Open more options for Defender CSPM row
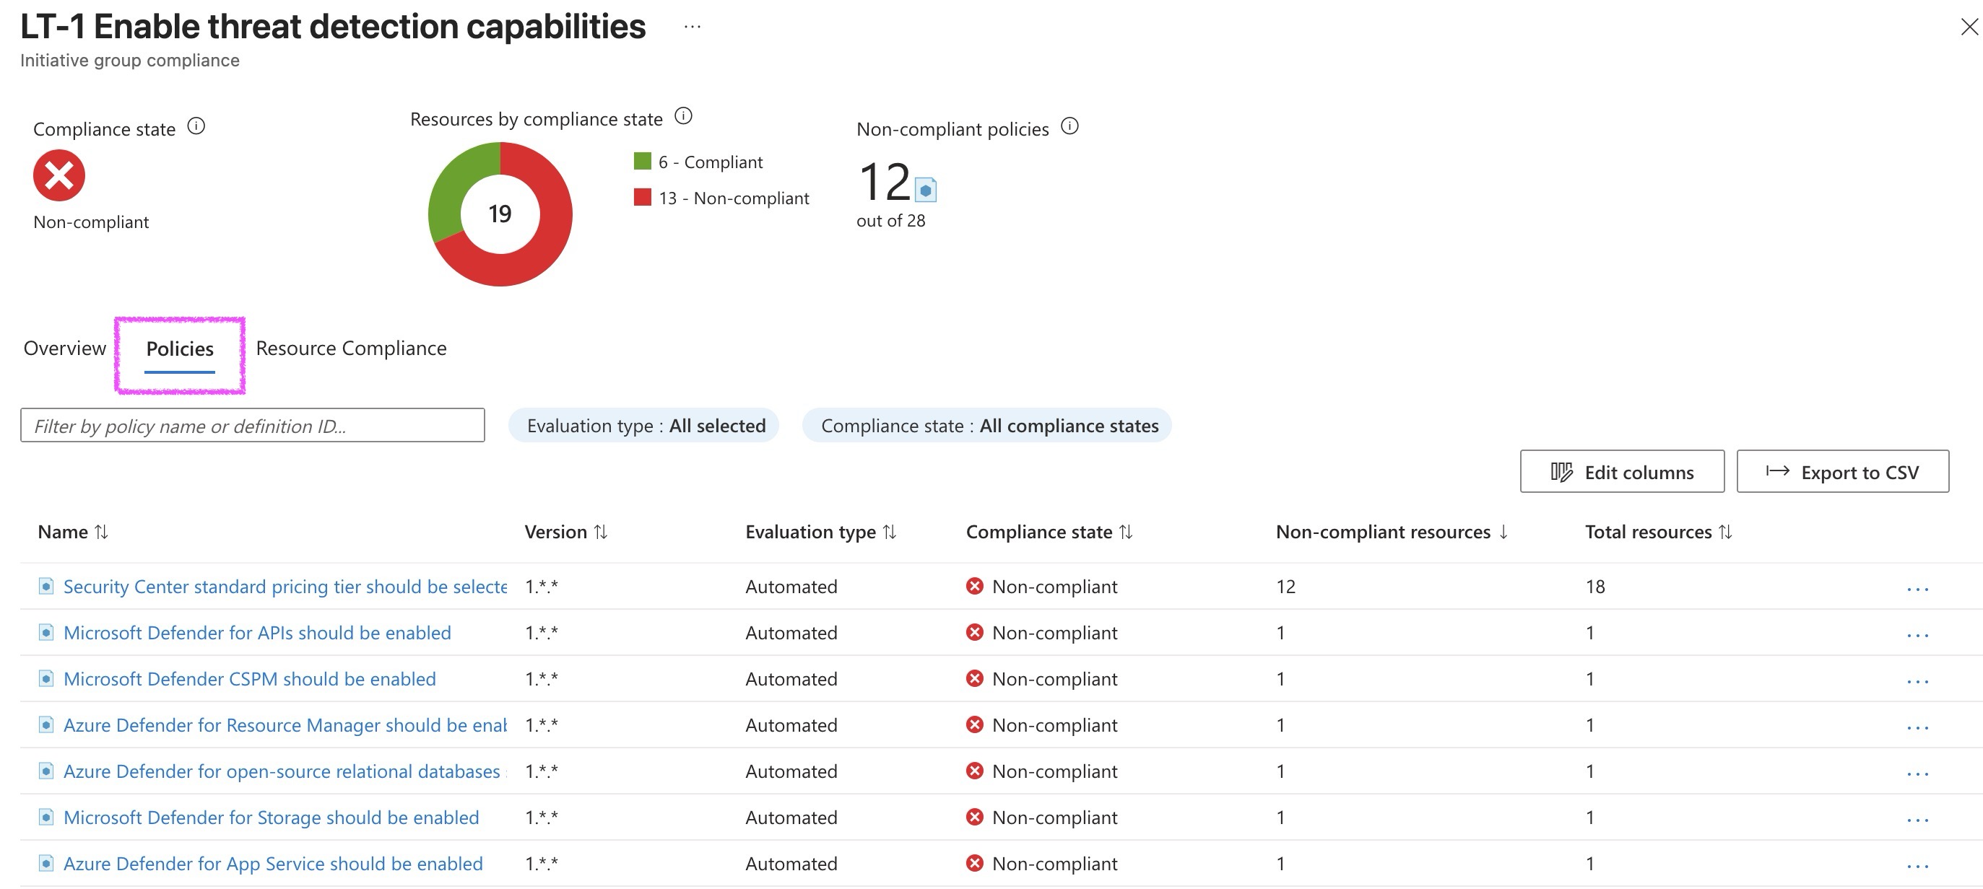Viewport: 1983px width, 889px height. click(1917, 681)
